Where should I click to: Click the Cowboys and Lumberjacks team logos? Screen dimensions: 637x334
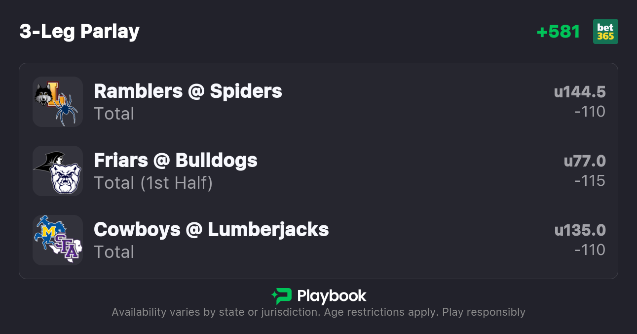[x=57, y=240]
